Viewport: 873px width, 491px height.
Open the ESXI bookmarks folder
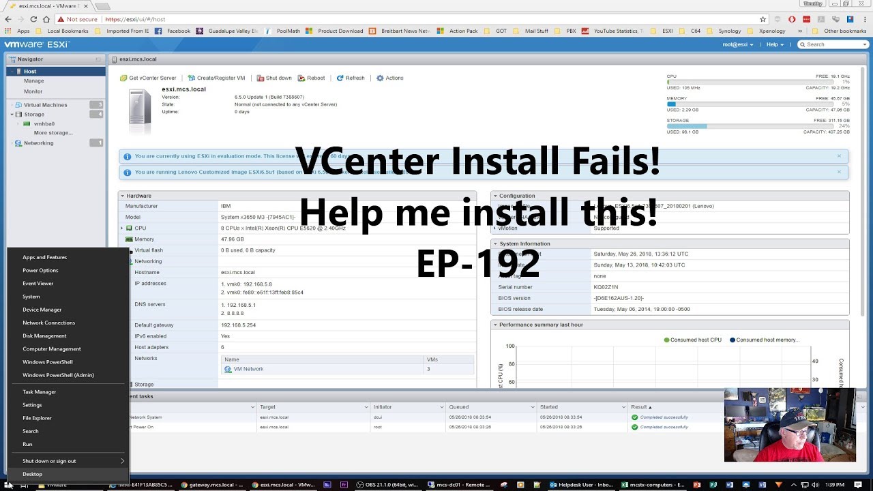[x=662, y=31]
